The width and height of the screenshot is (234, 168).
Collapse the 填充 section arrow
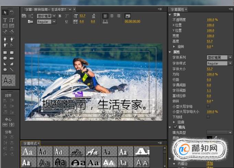[x=170, y=127]
